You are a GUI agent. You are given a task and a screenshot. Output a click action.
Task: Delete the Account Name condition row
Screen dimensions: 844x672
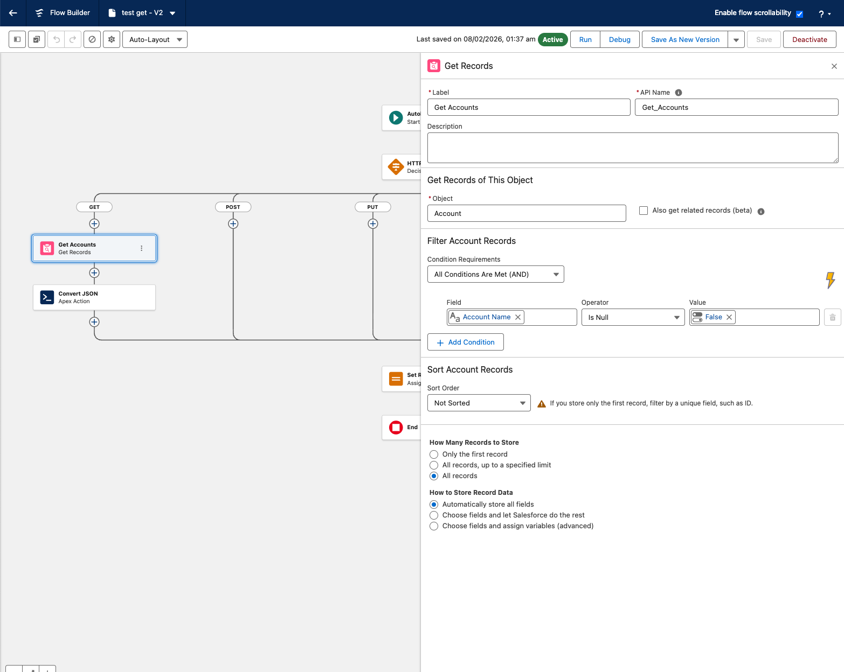[x=833, y=318]
